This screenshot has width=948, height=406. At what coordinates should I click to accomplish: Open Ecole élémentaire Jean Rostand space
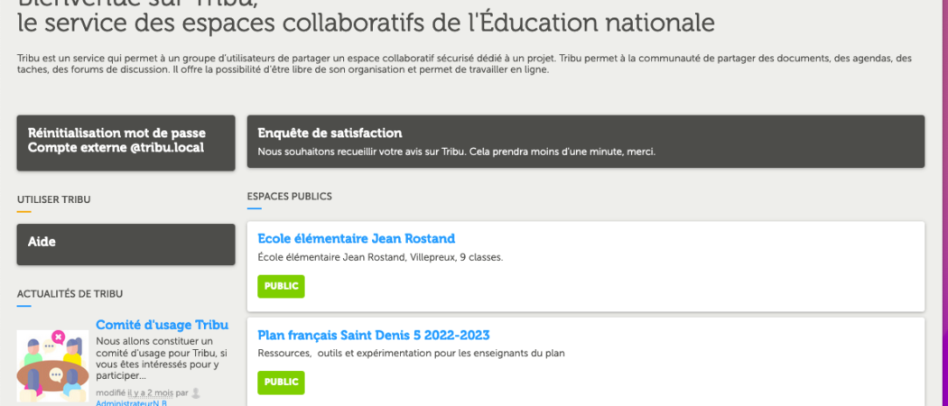[x=356, y=238]
